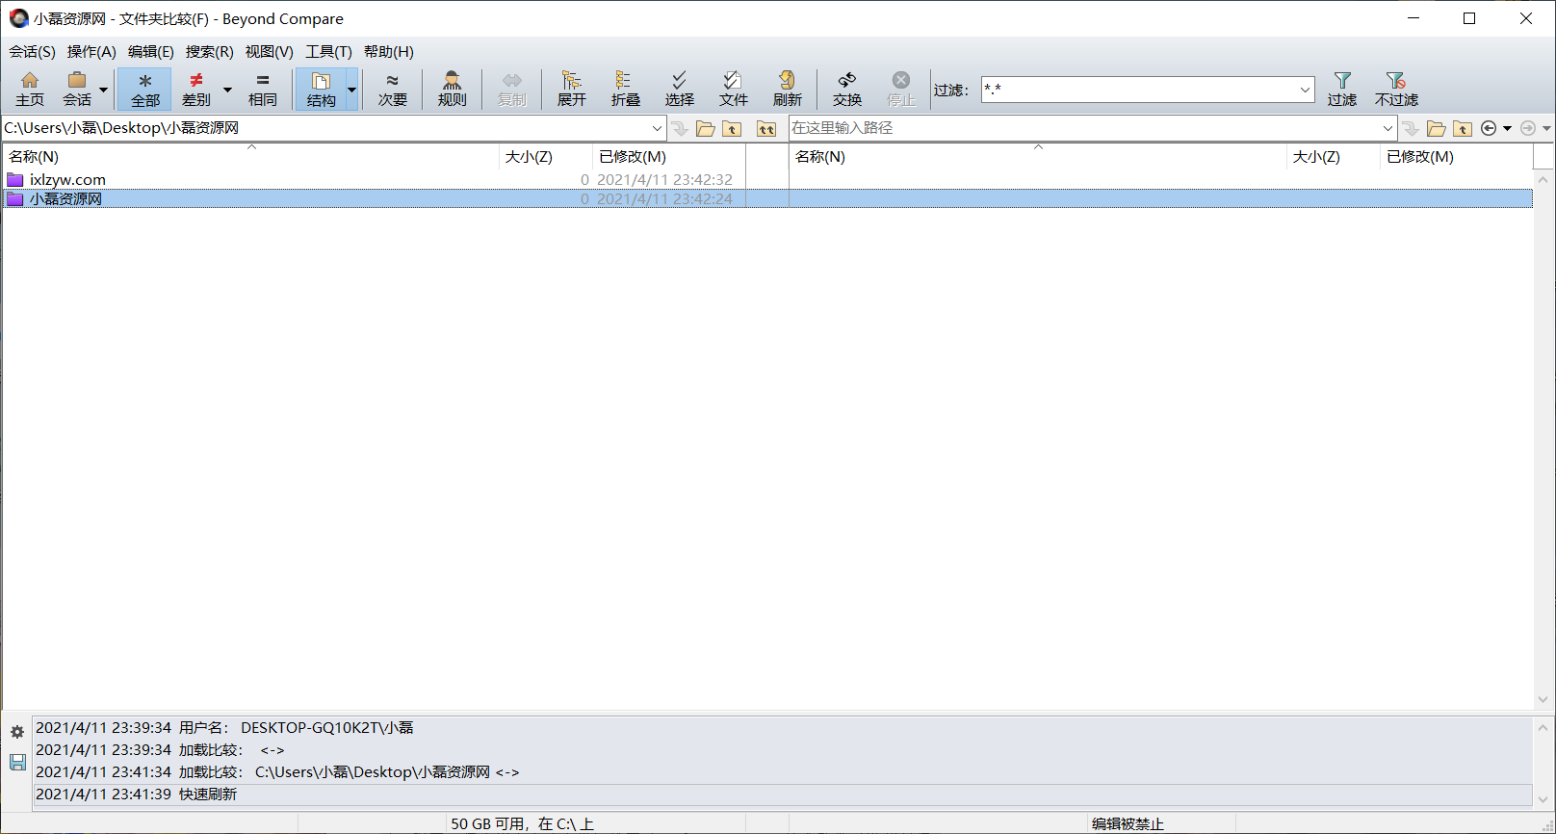1556x834 pixels.
Task: Sort right pane by 大小(Z) column
Action: pos(1333,156)
